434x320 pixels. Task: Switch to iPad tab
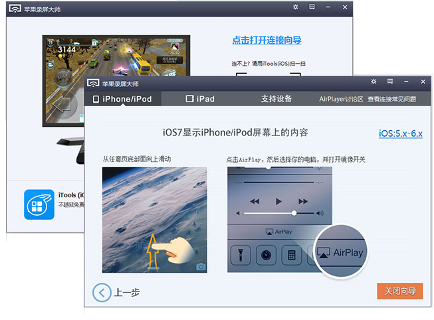[x=200, y=99]
